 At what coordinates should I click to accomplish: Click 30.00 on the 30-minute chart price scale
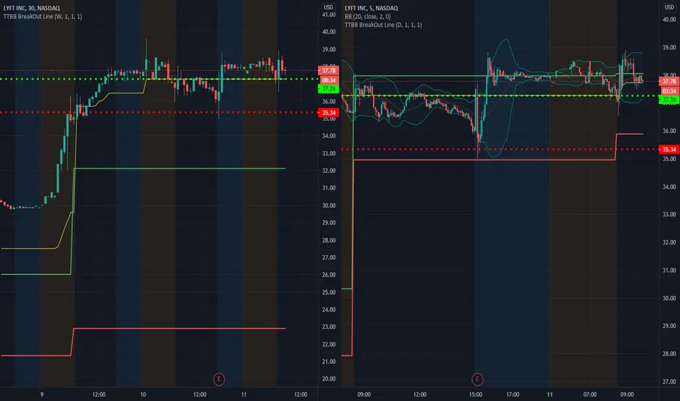pos(329,206)
